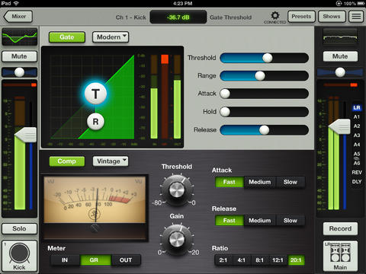Tap the main output spectrum thumbnail
The width and height of the screenshot is (366, 274).
(340, 37)
